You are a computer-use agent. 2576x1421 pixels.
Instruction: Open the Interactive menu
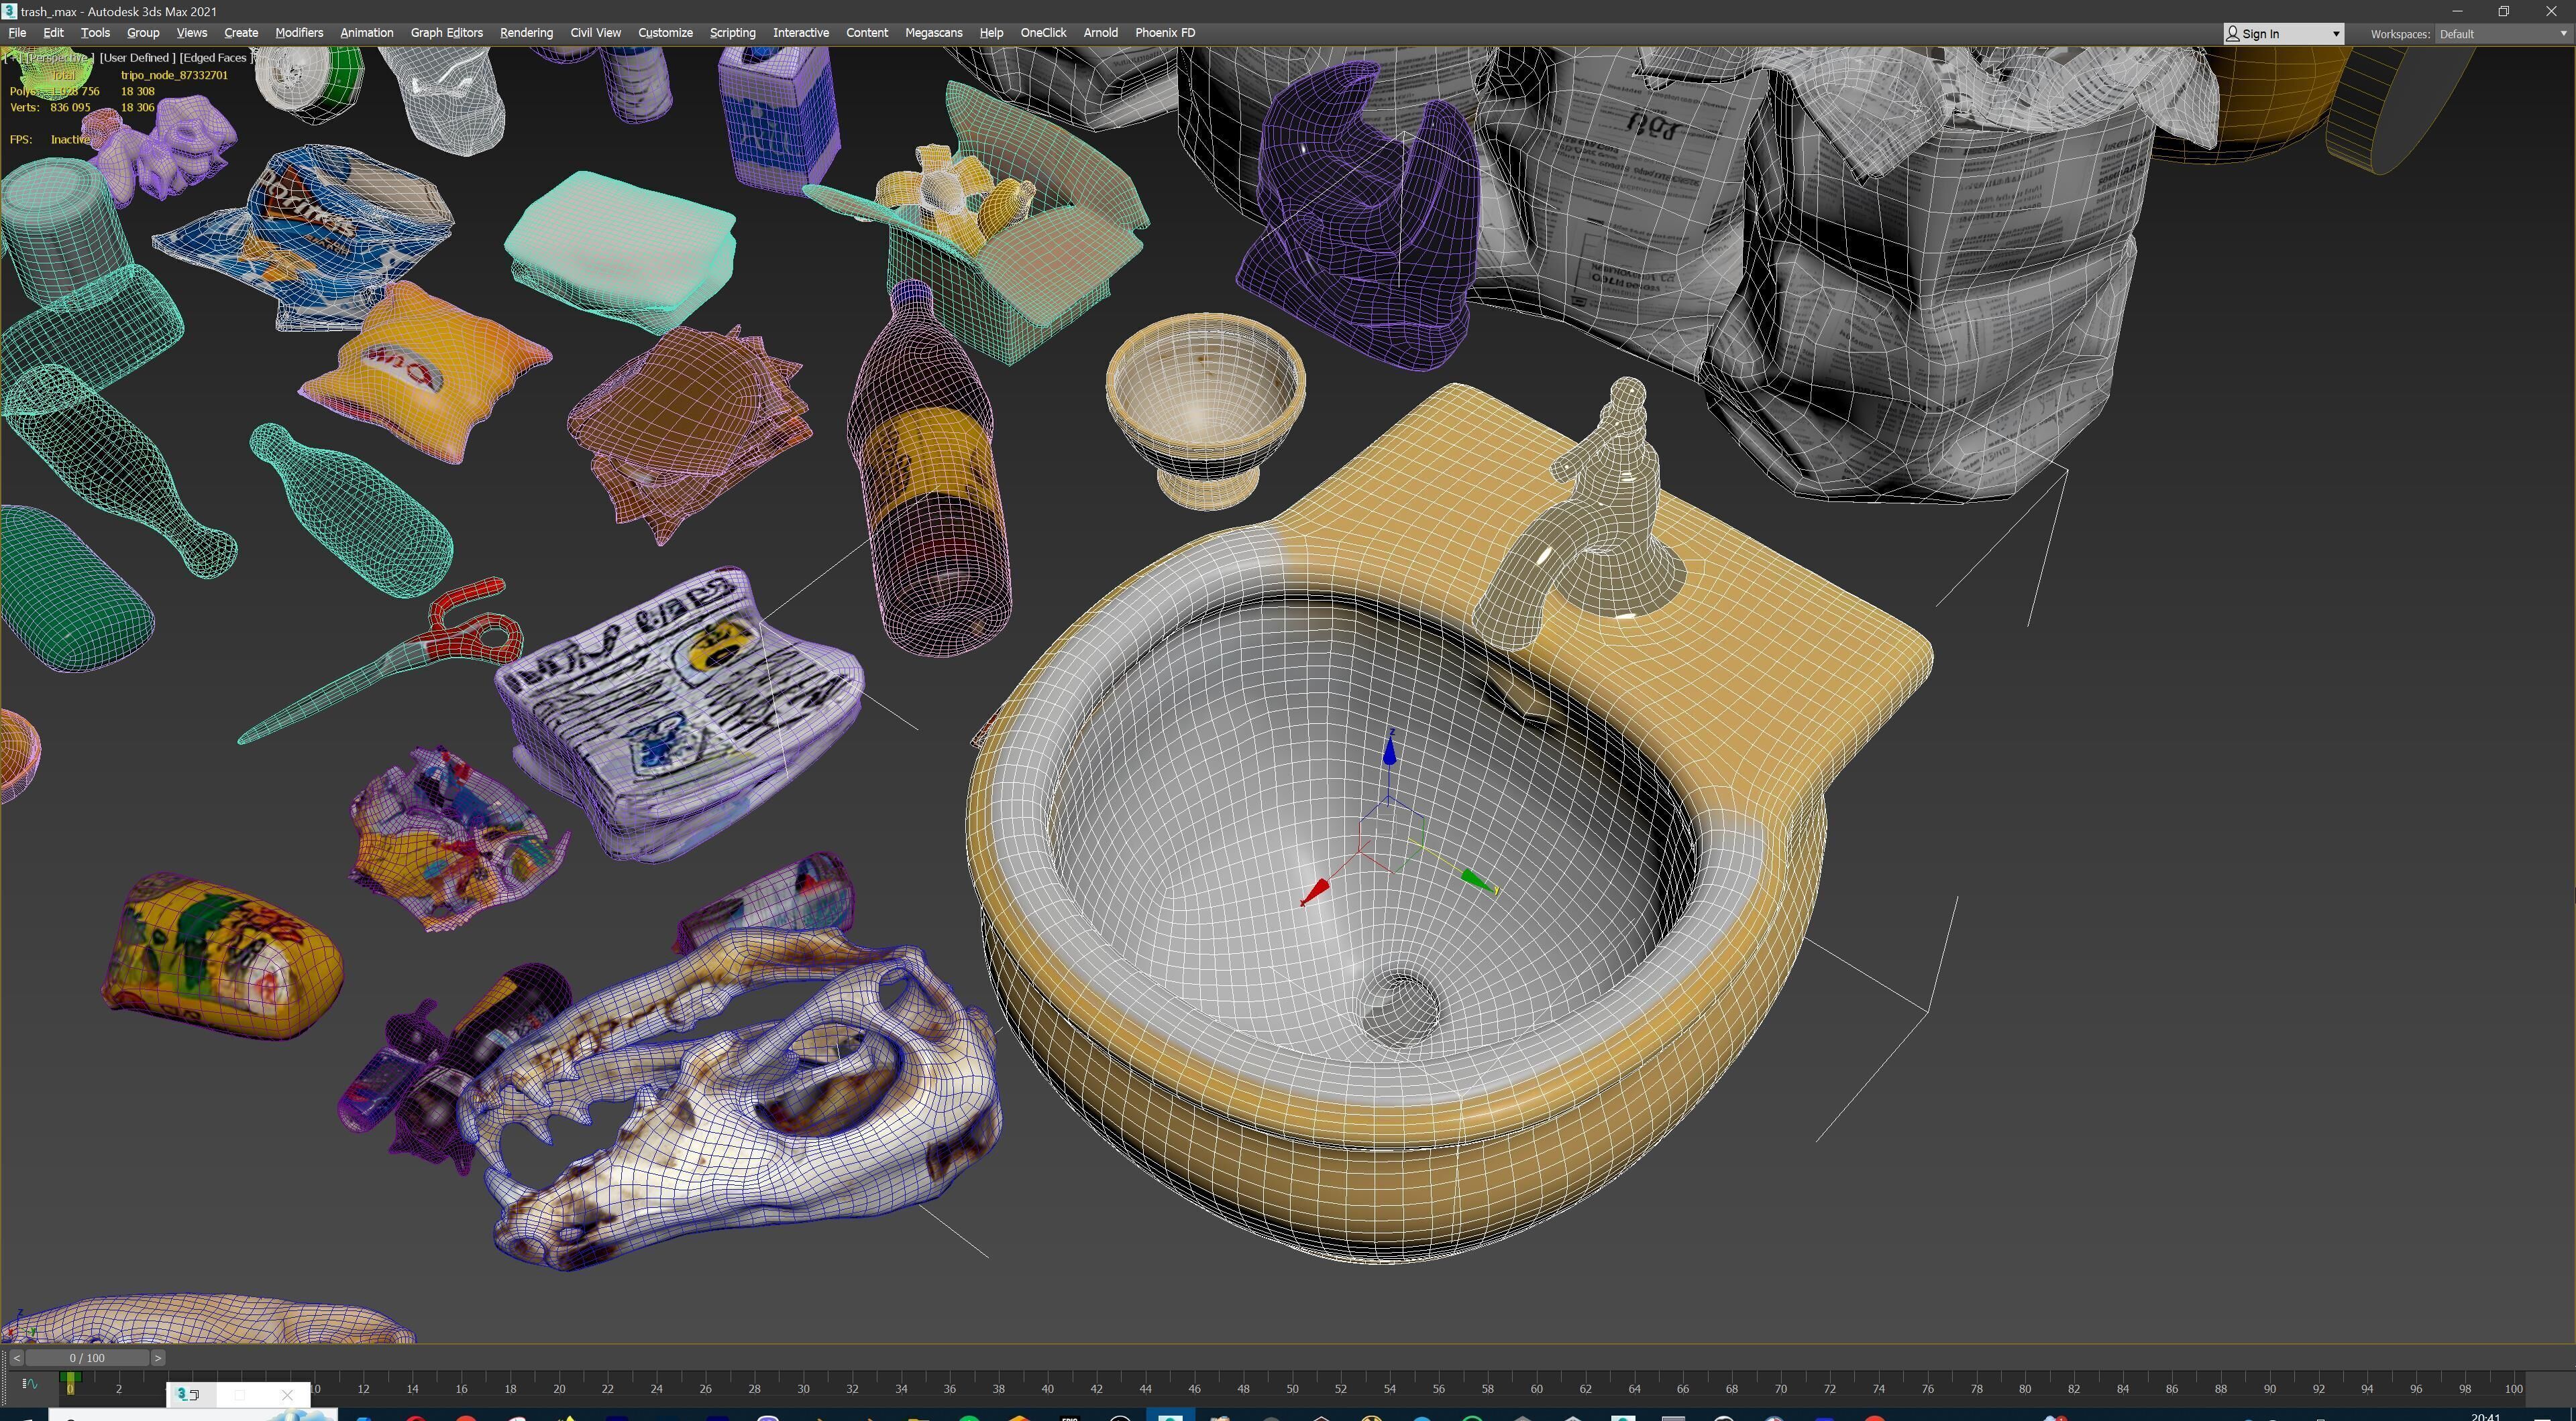(x=800, y=33)
